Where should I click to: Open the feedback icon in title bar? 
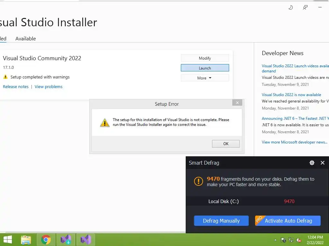pyautogui.click(x=305, y=8)
